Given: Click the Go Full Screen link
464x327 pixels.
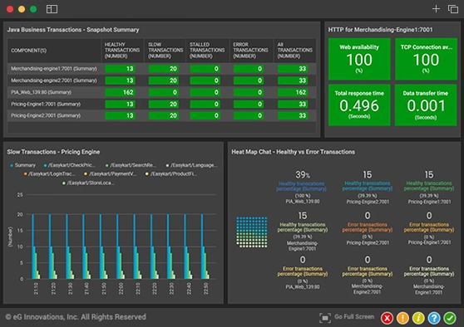Looking at the screenshot, I should coord(354,317).
